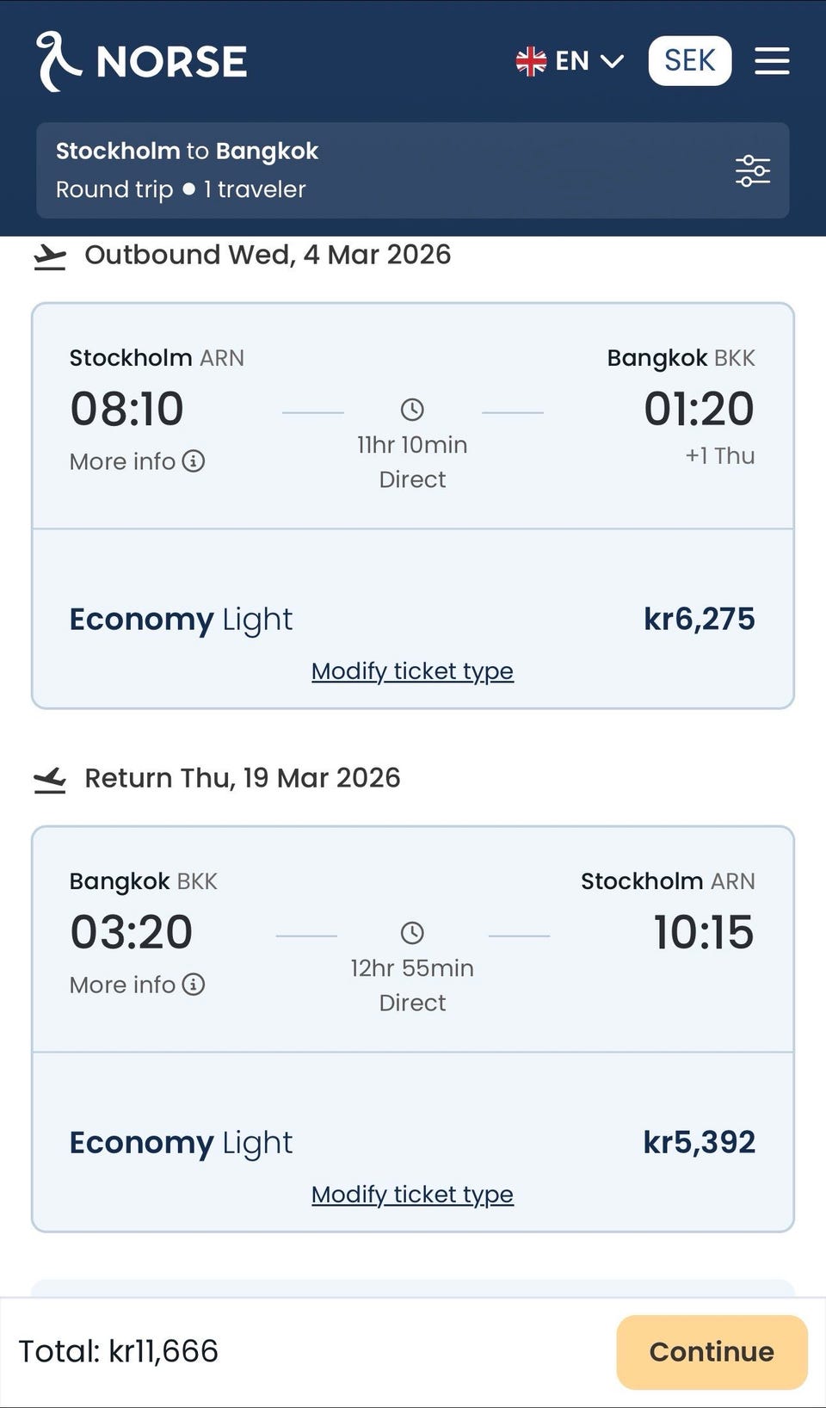This screenshot has width=826, height=1408.
Task: Open More info for 08:10 departure
Action: (123, 461)
